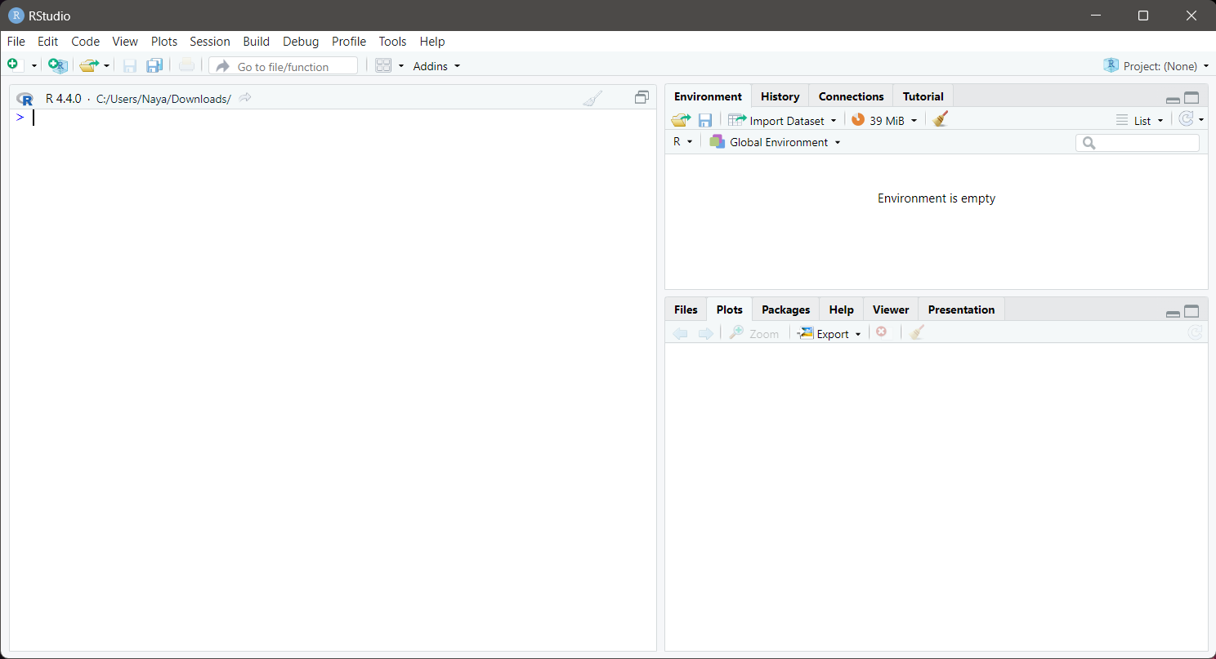Image resolution: width=1216 pixels, height=659 pixels.
Task: Clear the console using the broom icon
Action: click(592, 97)
